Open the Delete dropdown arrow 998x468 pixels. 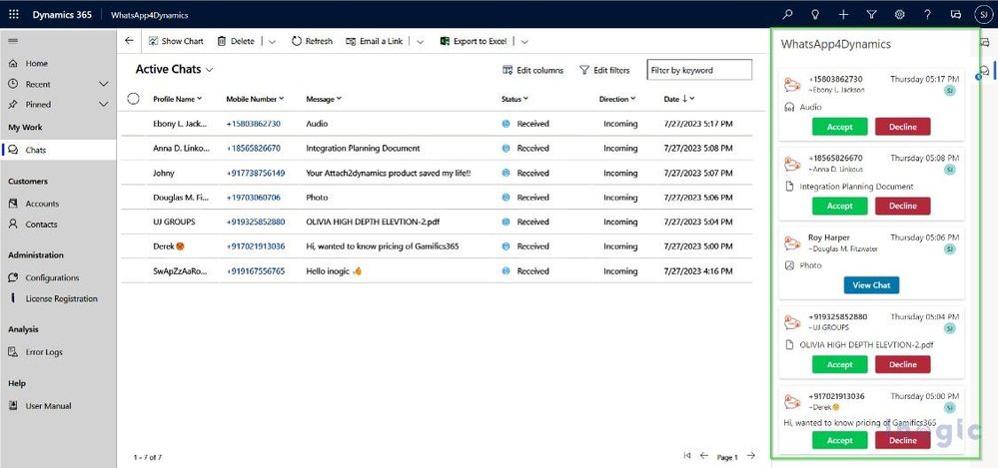(x=273, y=42)
